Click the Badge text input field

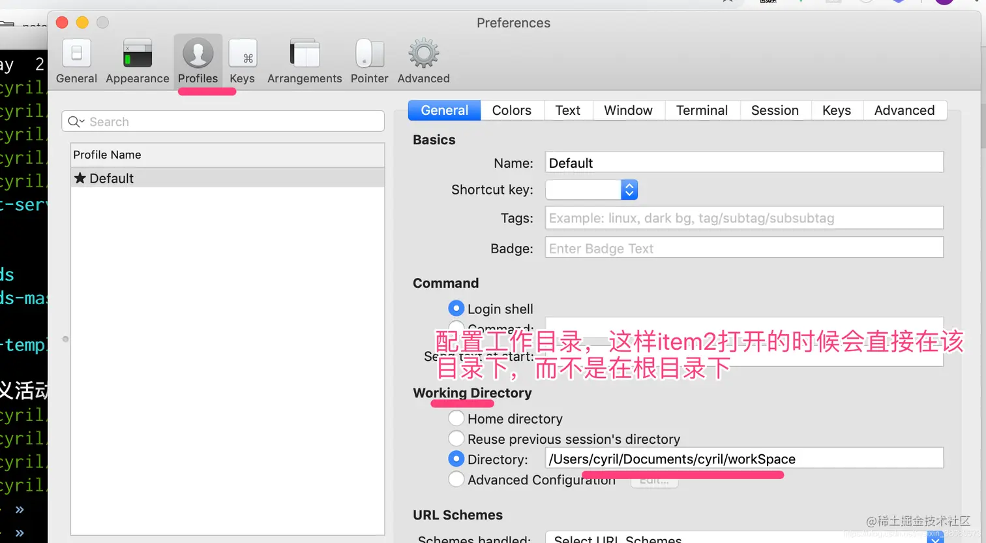[744, 248]
